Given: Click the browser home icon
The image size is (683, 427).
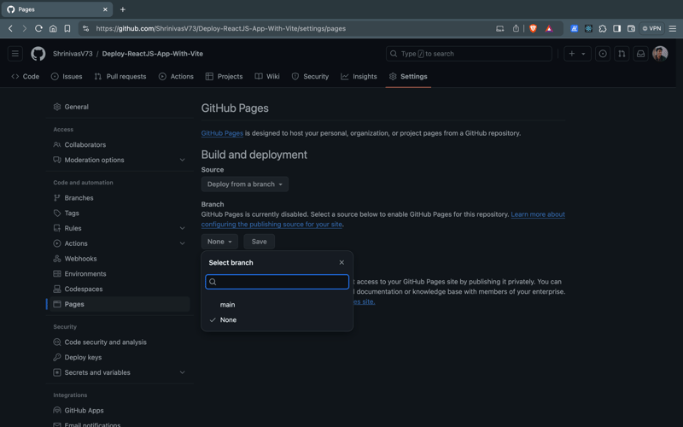Looking at the screenshot, I should (x=53, y=28).
